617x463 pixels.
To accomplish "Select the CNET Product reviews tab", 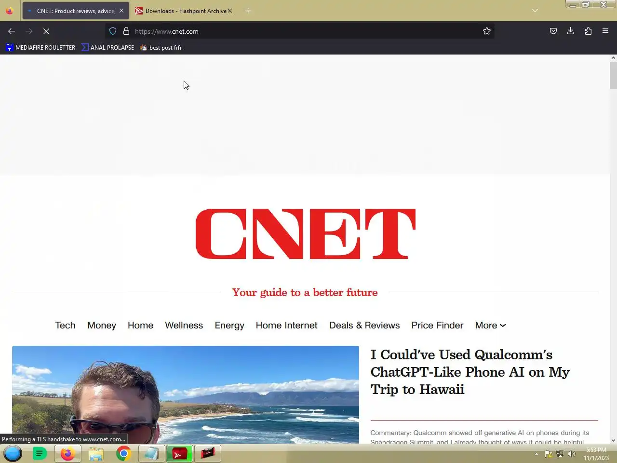I will (x=76, y=11).
